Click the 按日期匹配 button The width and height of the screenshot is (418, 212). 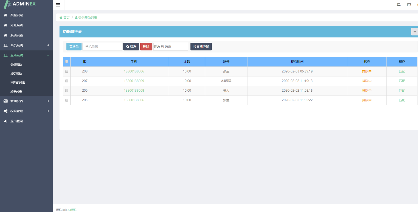[201, 47]
